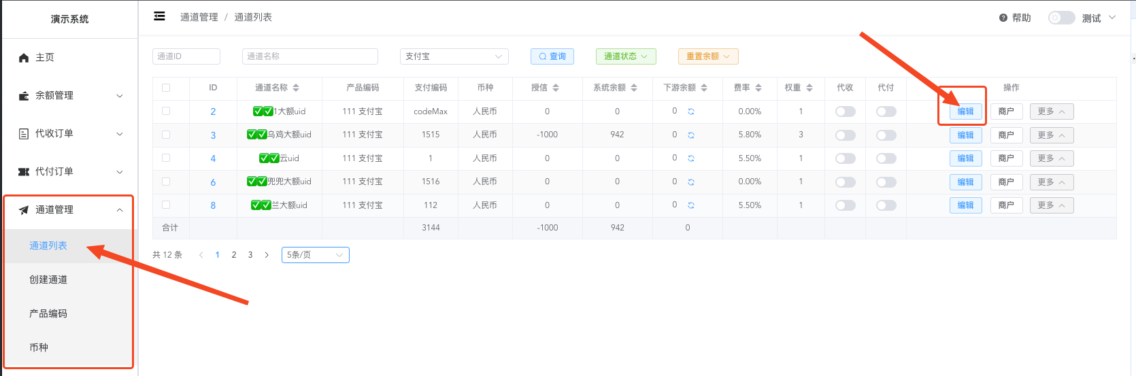Refresh downstream balance for channel ID 6

point(690,182)
